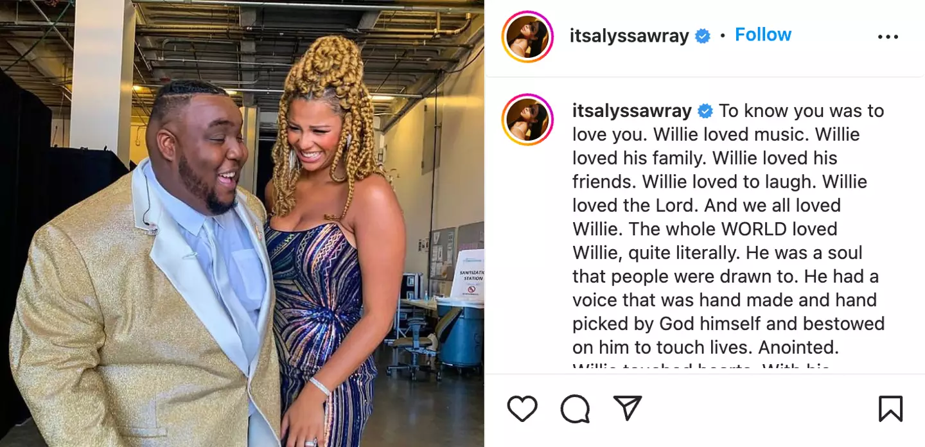Open the three-dot more options menu
The width and height of the screenshot is (925, 447).
pyautogui.click(x=888, y=37)
